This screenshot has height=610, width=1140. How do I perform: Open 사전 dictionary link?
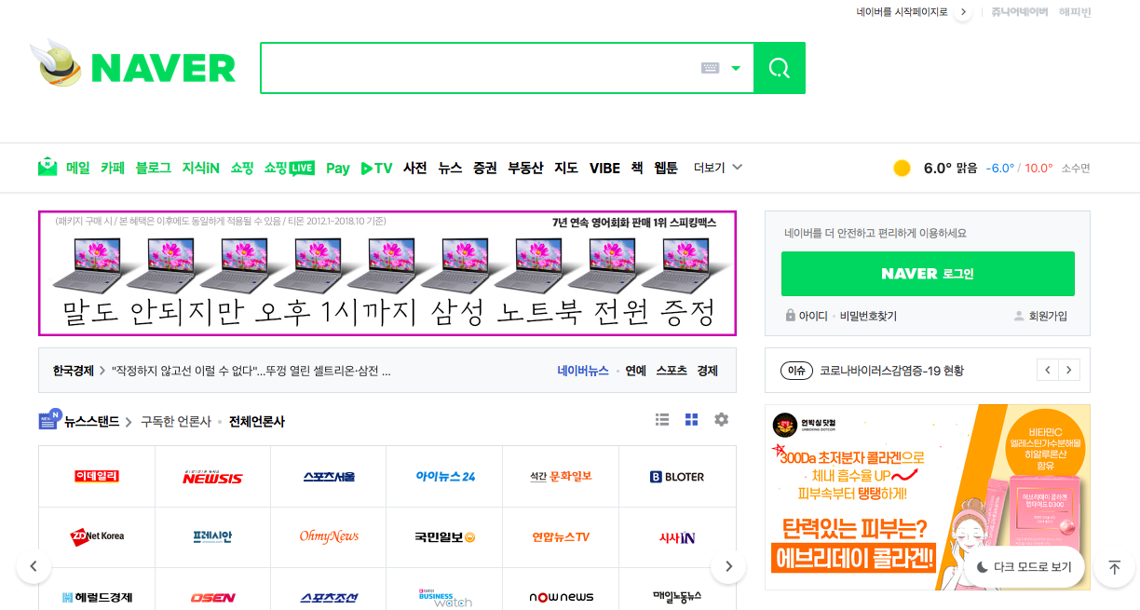click(415, 168)
